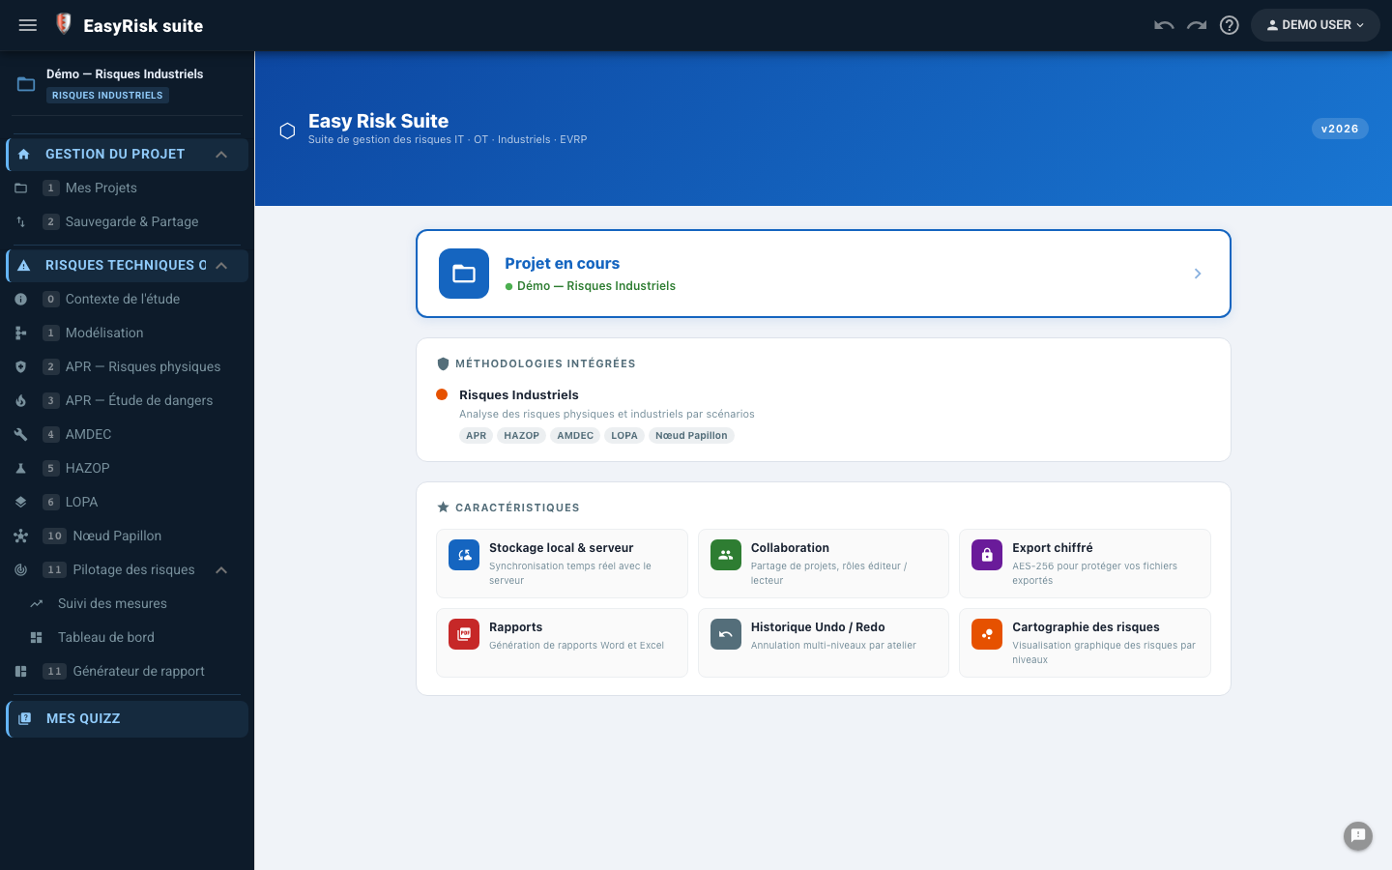Collapse the RISQUES TECHNIQUES section

[221, 266]
